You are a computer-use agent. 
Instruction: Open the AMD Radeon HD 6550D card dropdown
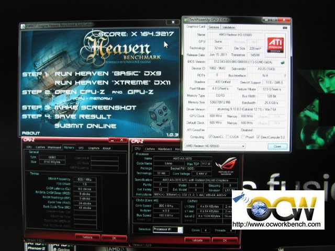coord(215,146)
